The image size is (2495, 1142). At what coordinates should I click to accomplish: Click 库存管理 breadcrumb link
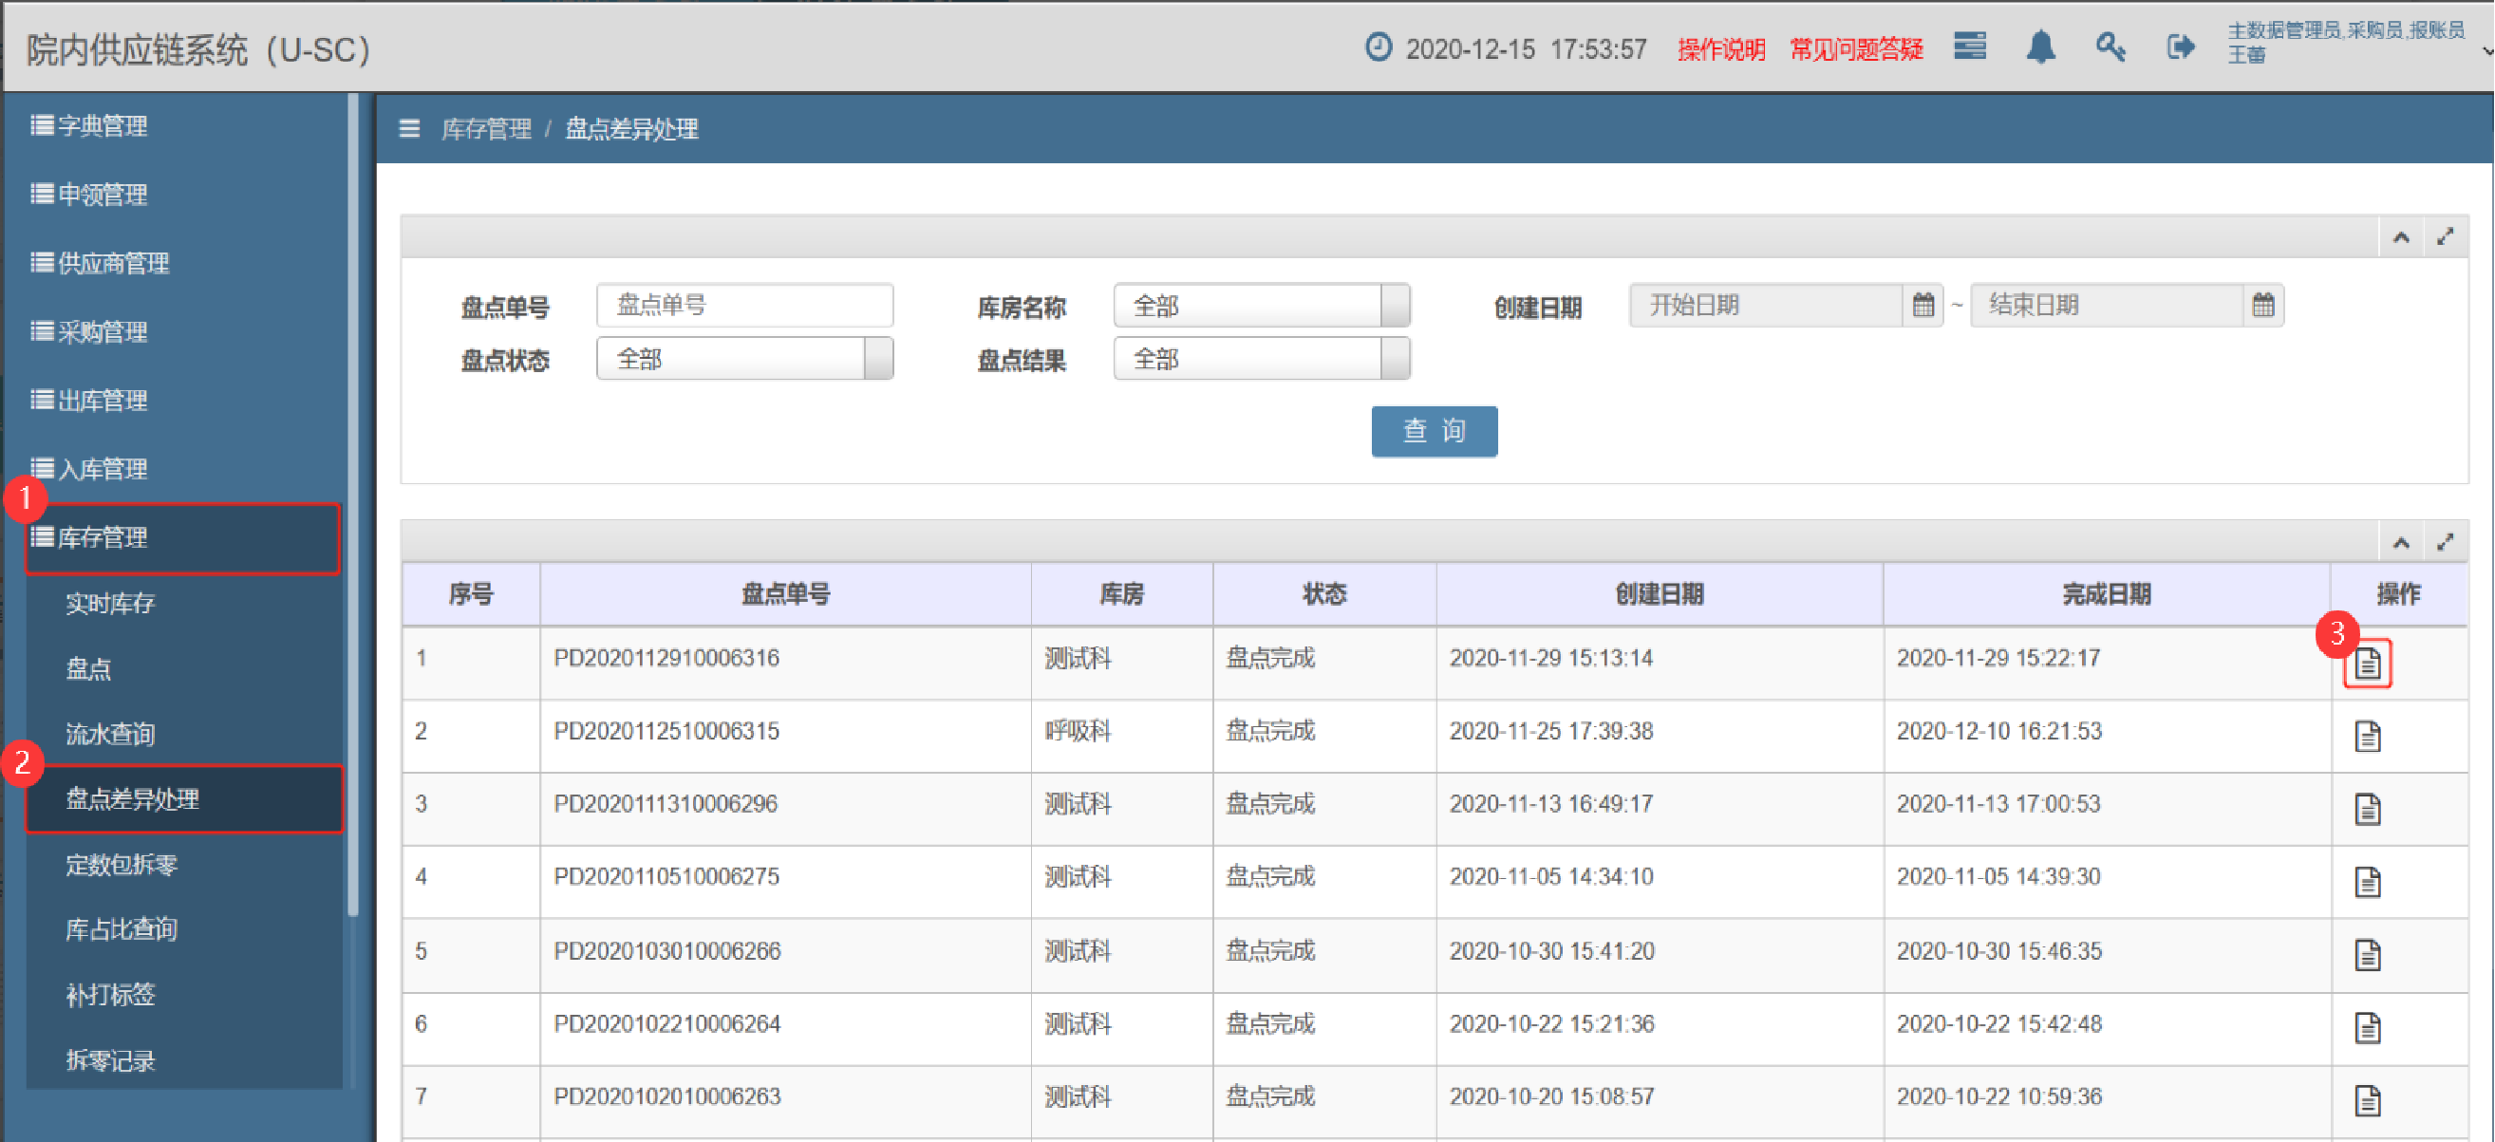pos(486,129)
